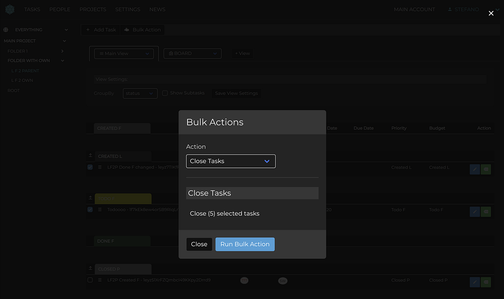Collapse the MAIN PROJECT chevron
This screenshot has height=299, width=504.
pos(65,41)
